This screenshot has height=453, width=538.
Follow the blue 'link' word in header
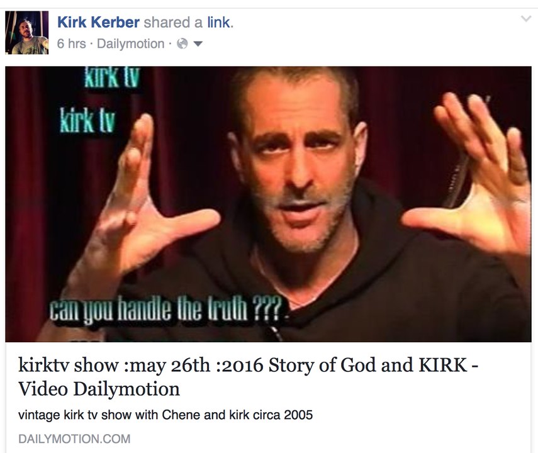point(220,22)
